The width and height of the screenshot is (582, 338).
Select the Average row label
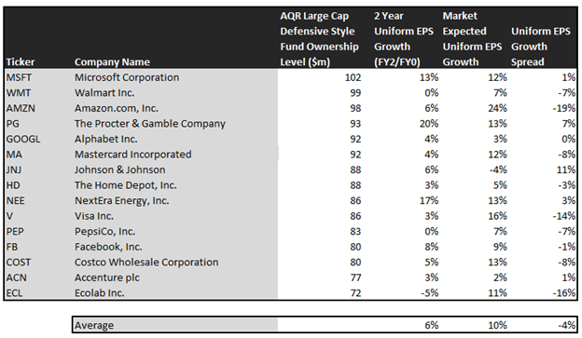94,325
